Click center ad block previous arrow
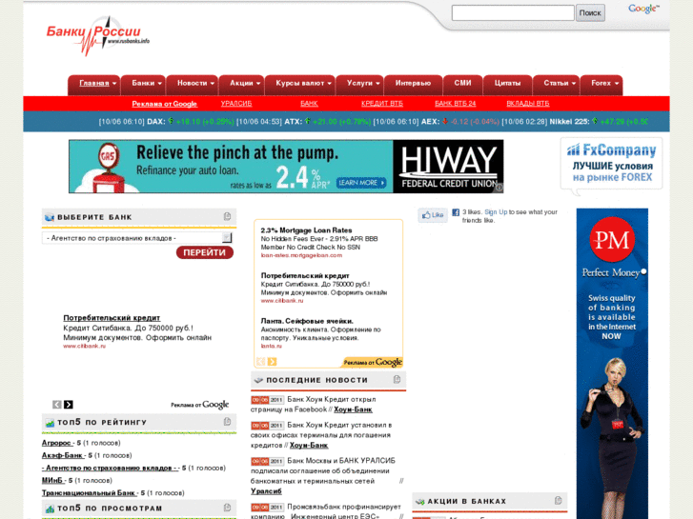The height and width of the screenshot is (519, 693). [x=260, y=362]
